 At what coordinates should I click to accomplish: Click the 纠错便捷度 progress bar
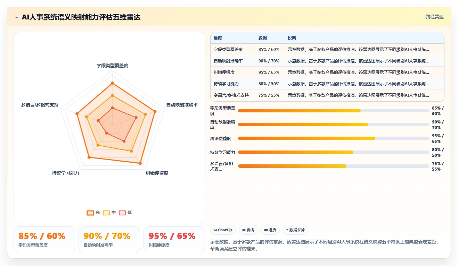[x=334, y=138]
